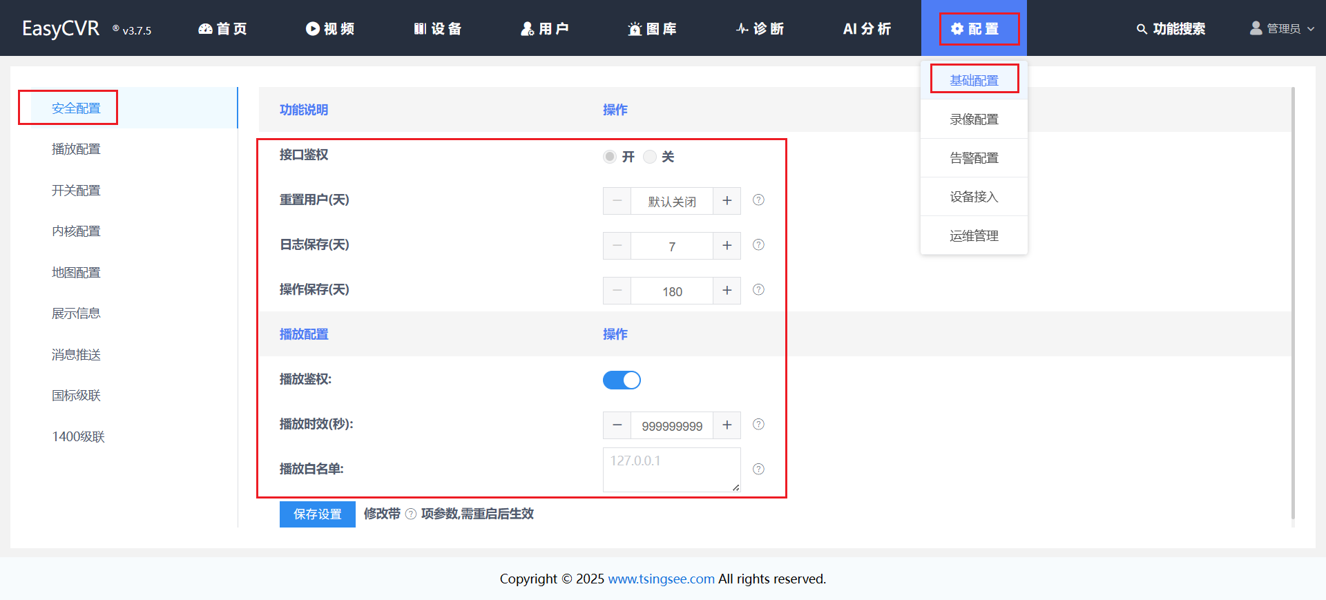Click the 功能搜索 label
1326x600 pixels.
[1179, 29]
